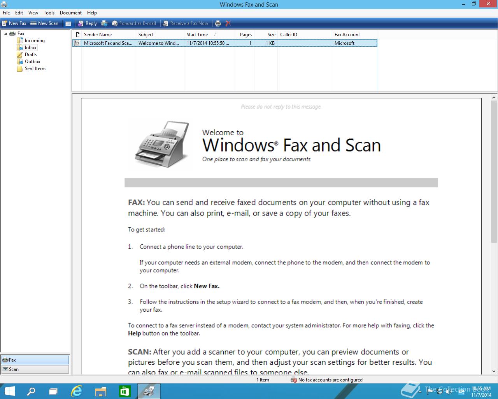This screenshot has width=498, height=399.
Task: Select the Inbox folder
Action: (30, 48)
